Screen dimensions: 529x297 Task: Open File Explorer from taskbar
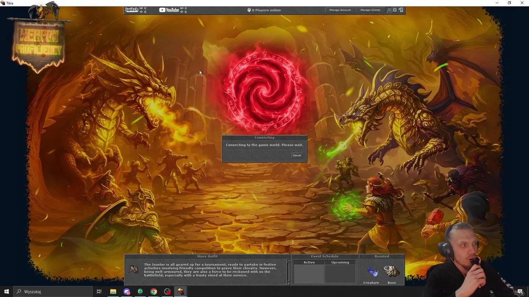coord(113,292)
